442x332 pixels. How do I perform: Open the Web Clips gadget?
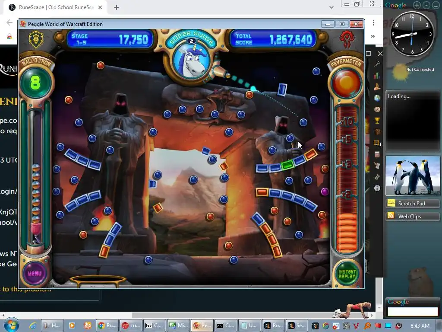tap(412, 217)
